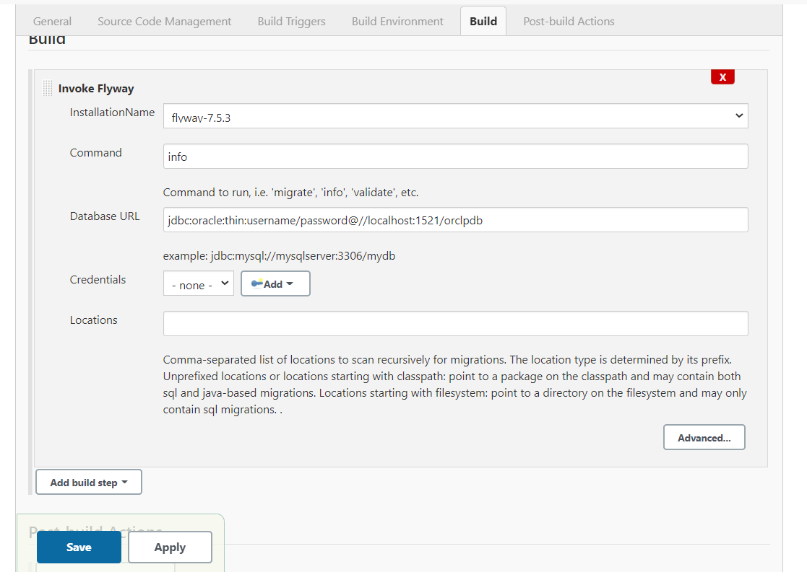The height and width of the screenshot is (585, 807).
Task: Open the flyway-7.5.3 InstallationName dropdown
Action: pyautogui.click(x=455, y=115)
